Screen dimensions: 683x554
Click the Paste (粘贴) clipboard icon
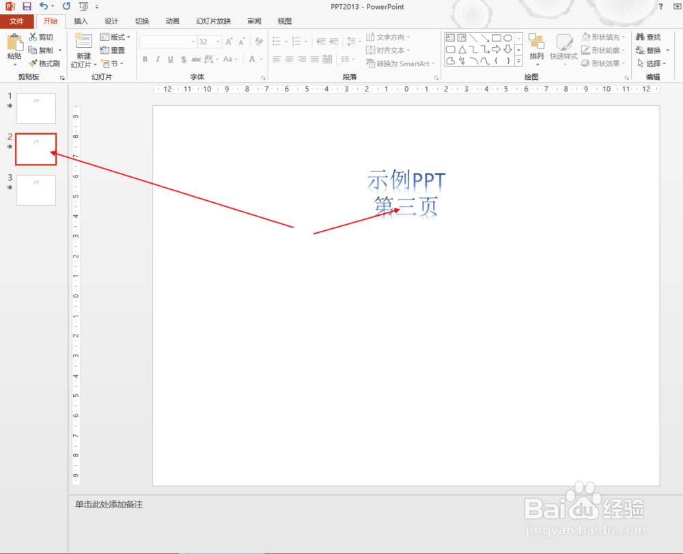click(x=14, y=42)
